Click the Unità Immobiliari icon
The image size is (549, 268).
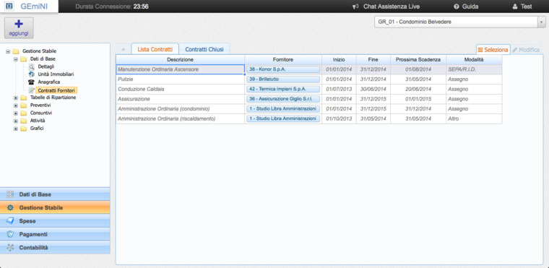coord(32,74)
